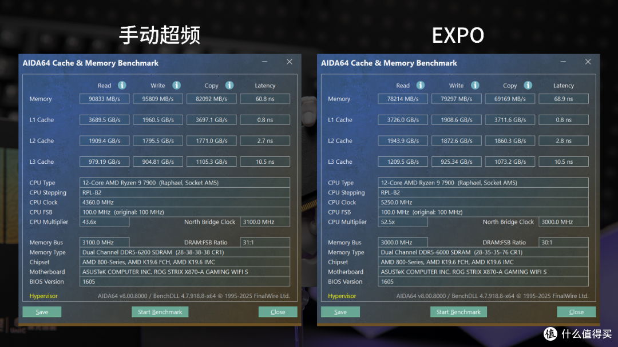The image size is (618, 347).
Task: Click Write info icon in EXPO window
Action: pyautogui.click(x=475, y=85)
